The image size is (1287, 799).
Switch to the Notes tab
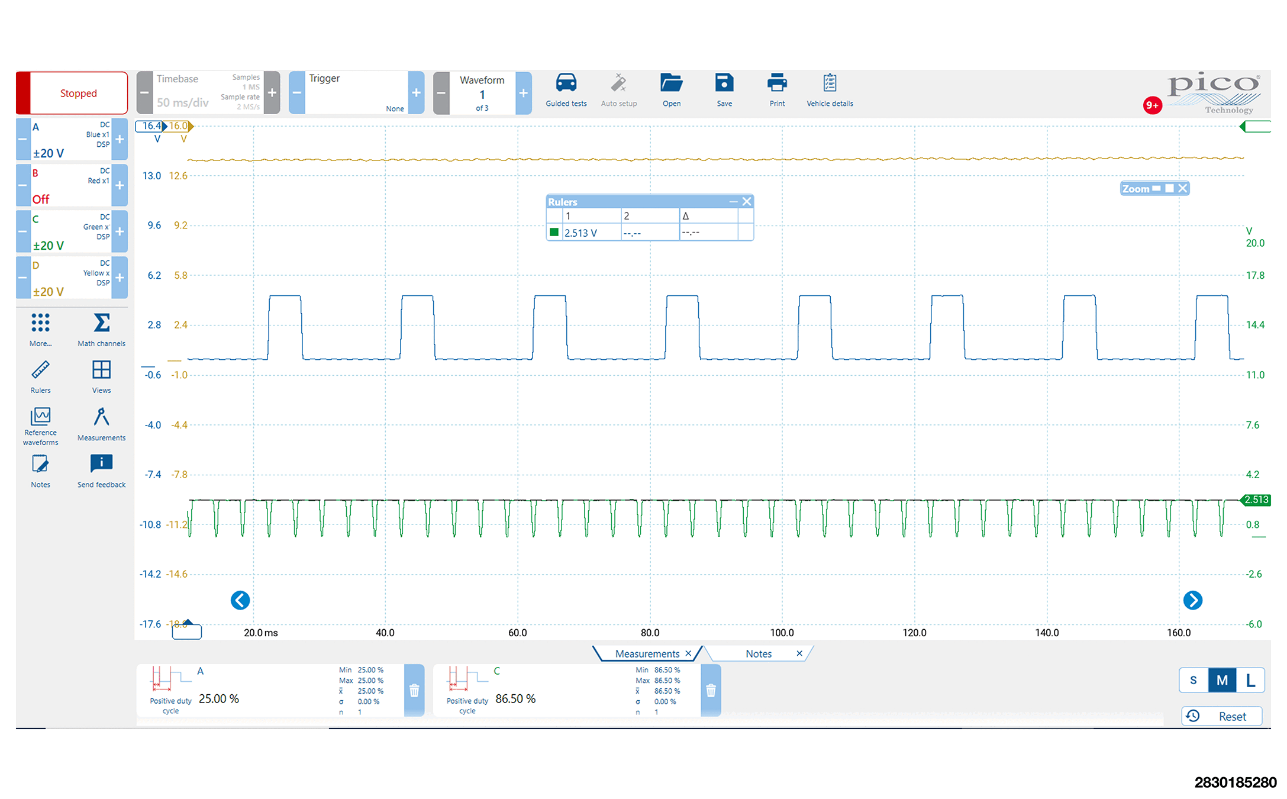[x=758, y=654]
